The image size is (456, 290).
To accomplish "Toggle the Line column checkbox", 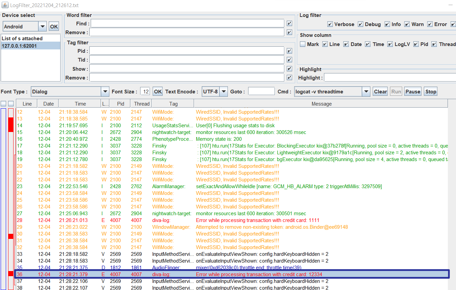I will tap(325, 44).
